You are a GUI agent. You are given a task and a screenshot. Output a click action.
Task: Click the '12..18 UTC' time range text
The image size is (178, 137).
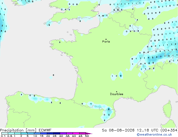click(x=148, y=130)
